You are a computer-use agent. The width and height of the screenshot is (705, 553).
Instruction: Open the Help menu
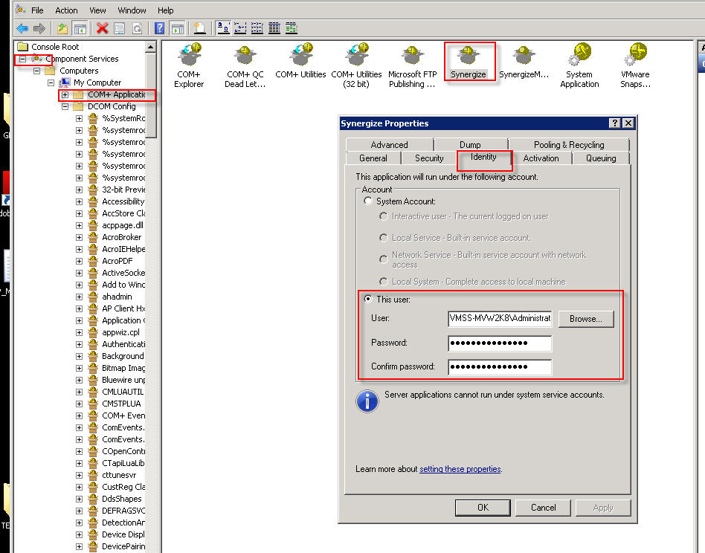point(165,10)
